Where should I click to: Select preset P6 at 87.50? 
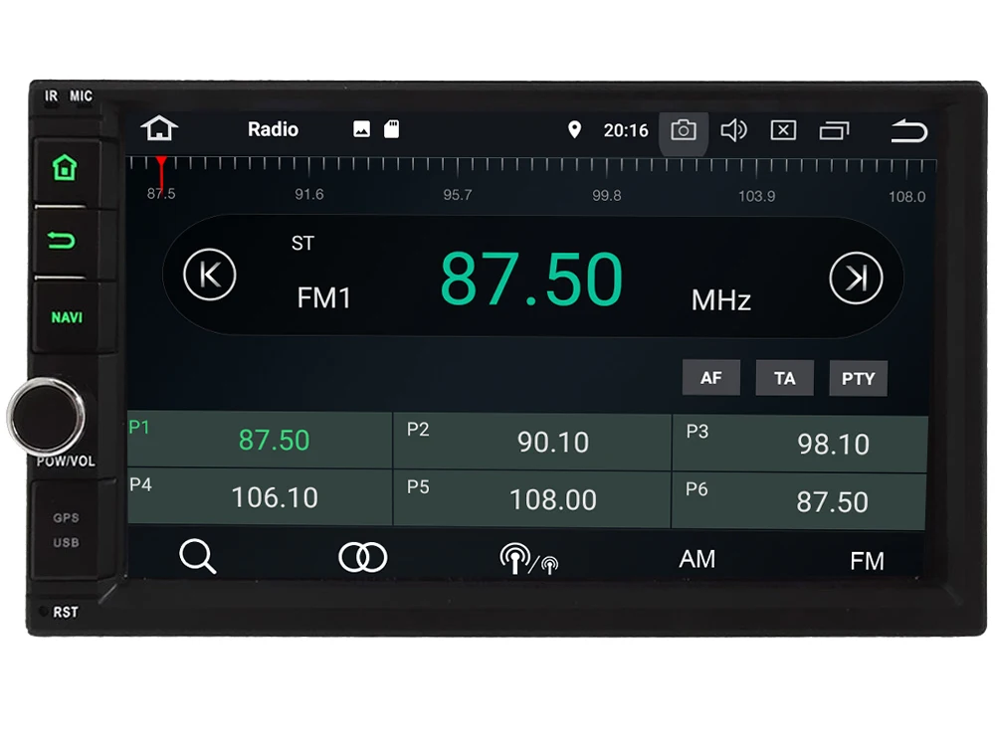point(799,501)
